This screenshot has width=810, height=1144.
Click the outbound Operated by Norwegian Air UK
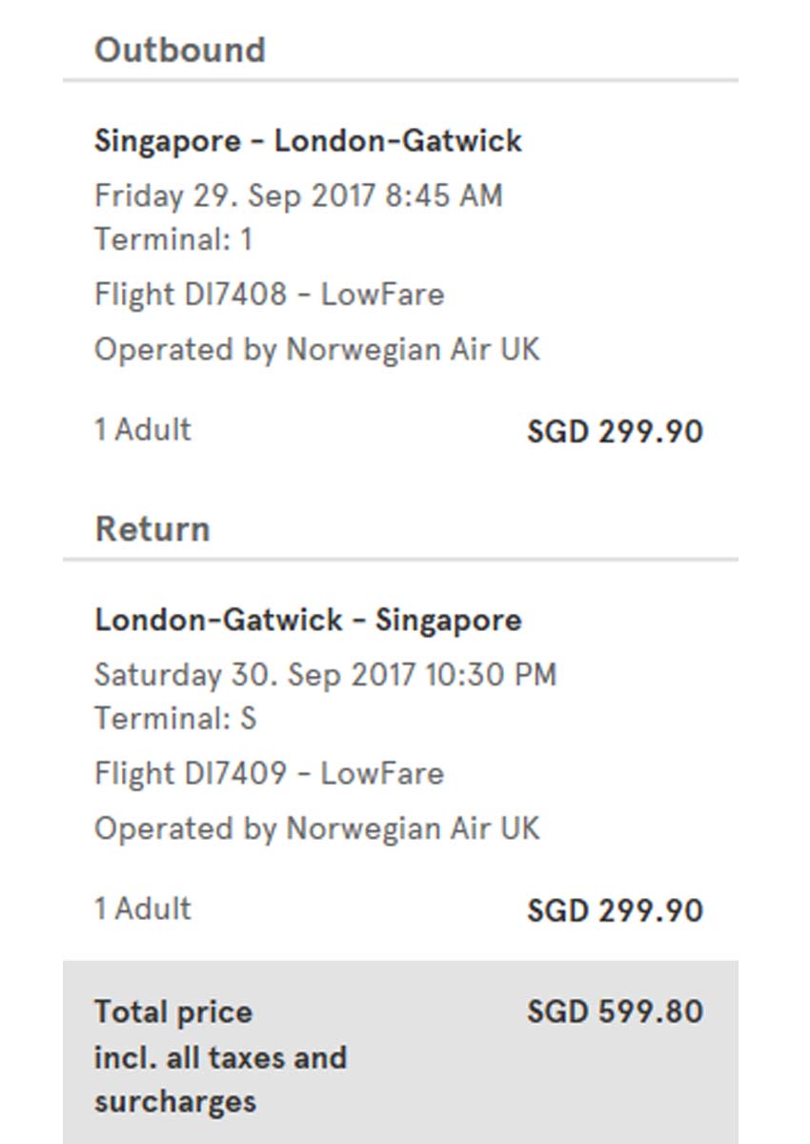pyautogui.click(x=316, y=349)
